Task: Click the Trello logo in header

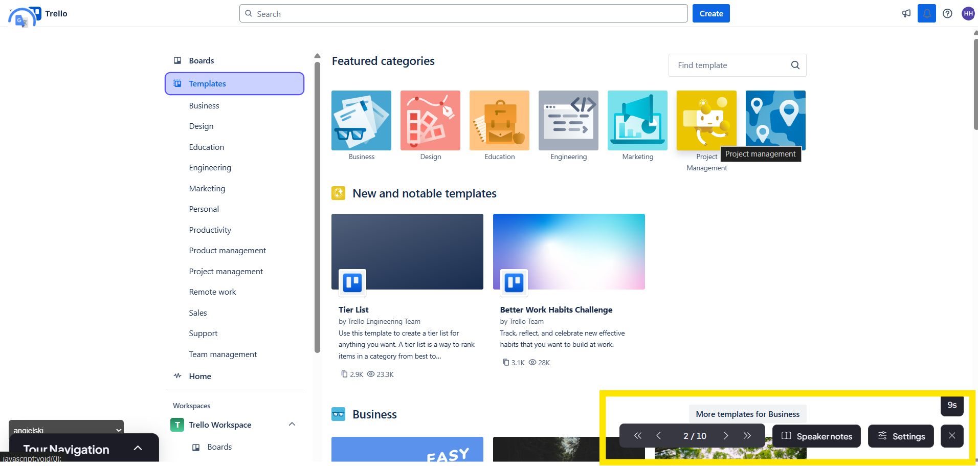Action: click(x=50, y=14)
